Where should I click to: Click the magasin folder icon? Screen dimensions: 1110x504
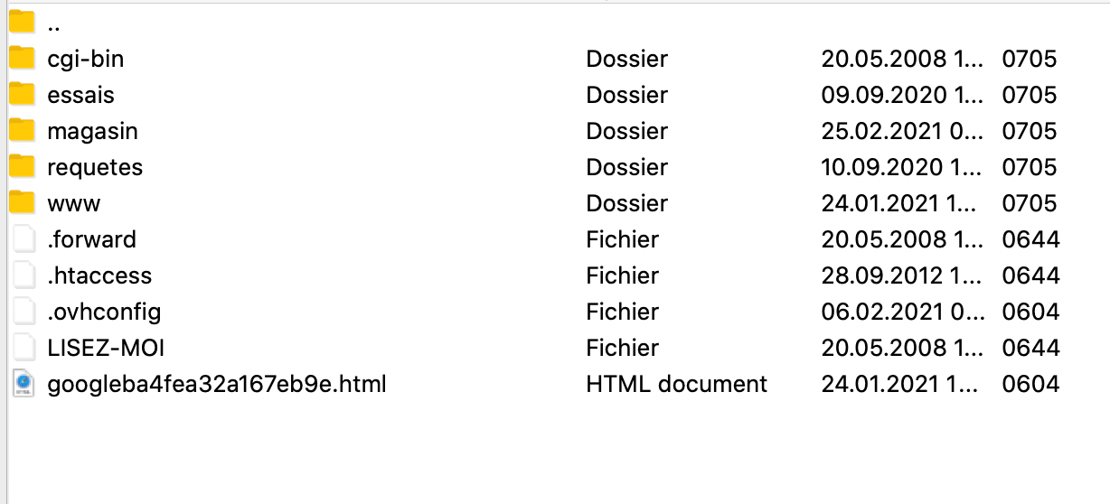(x=22, y=131)
